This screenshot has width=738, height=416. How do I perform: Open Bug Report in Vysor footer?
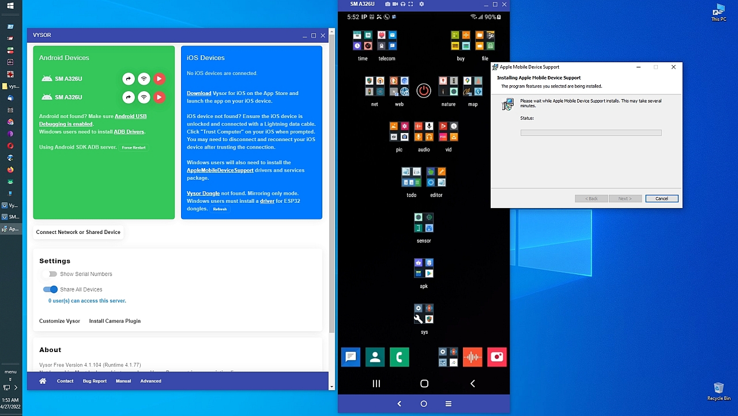point(95,381)
